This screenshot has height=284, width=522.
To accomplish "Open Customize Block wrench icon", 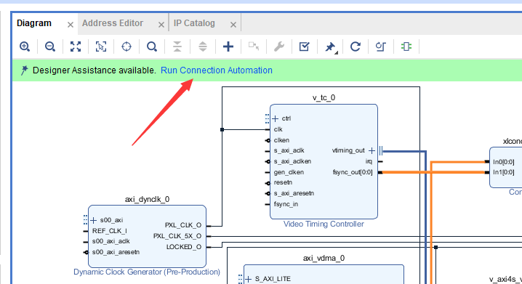I will (279, 46).
